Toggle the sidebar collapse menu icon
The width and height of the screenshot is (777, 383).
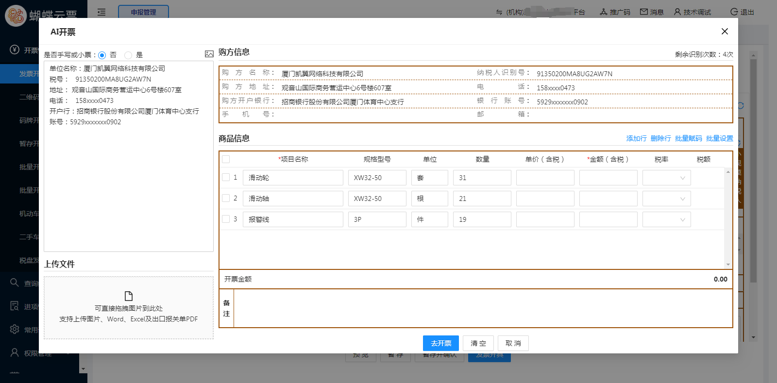click(x=101, y=12)
